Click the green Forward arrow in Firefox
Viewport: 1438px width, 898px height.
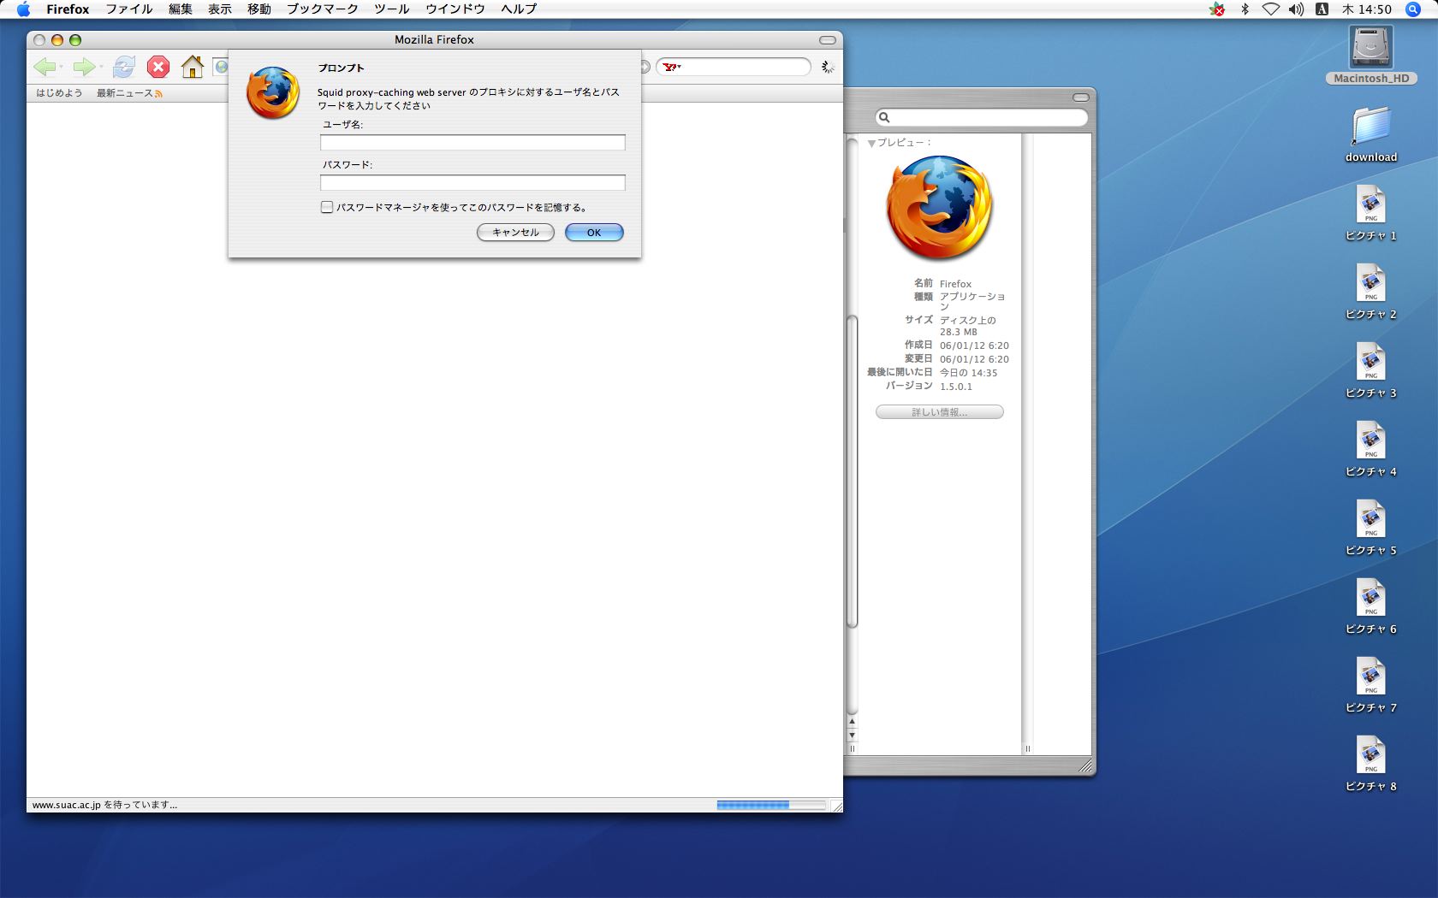[83, 67]
